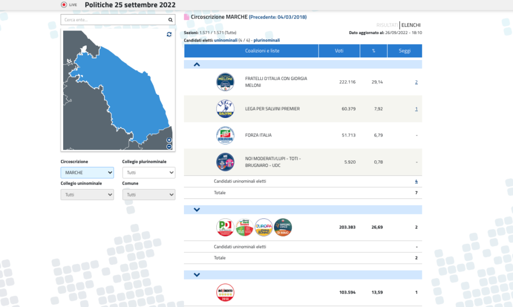Image resolution: width=513 pixels, height=307 pixels.
Task: Click the vote count 60.379
Action: [349, 109]
